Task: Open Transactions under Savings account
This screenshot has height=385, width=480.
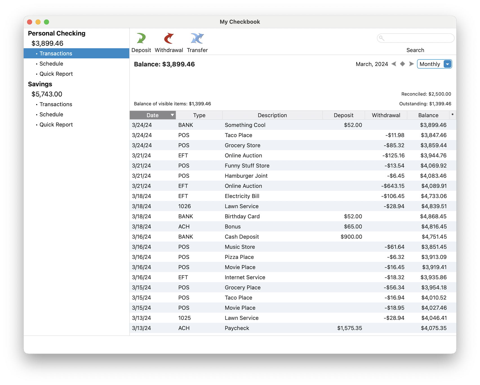Action: point(56,104)
